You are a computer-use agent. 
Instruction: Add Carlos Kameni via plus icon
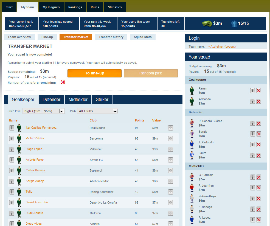pyautogui.click(x=170, y=170)
